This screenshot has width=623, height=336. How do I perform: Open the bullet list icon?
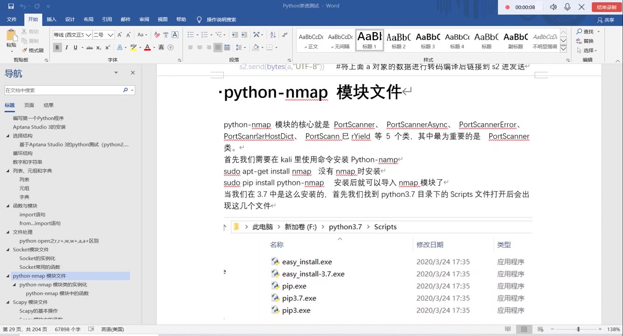pos(190,35)
